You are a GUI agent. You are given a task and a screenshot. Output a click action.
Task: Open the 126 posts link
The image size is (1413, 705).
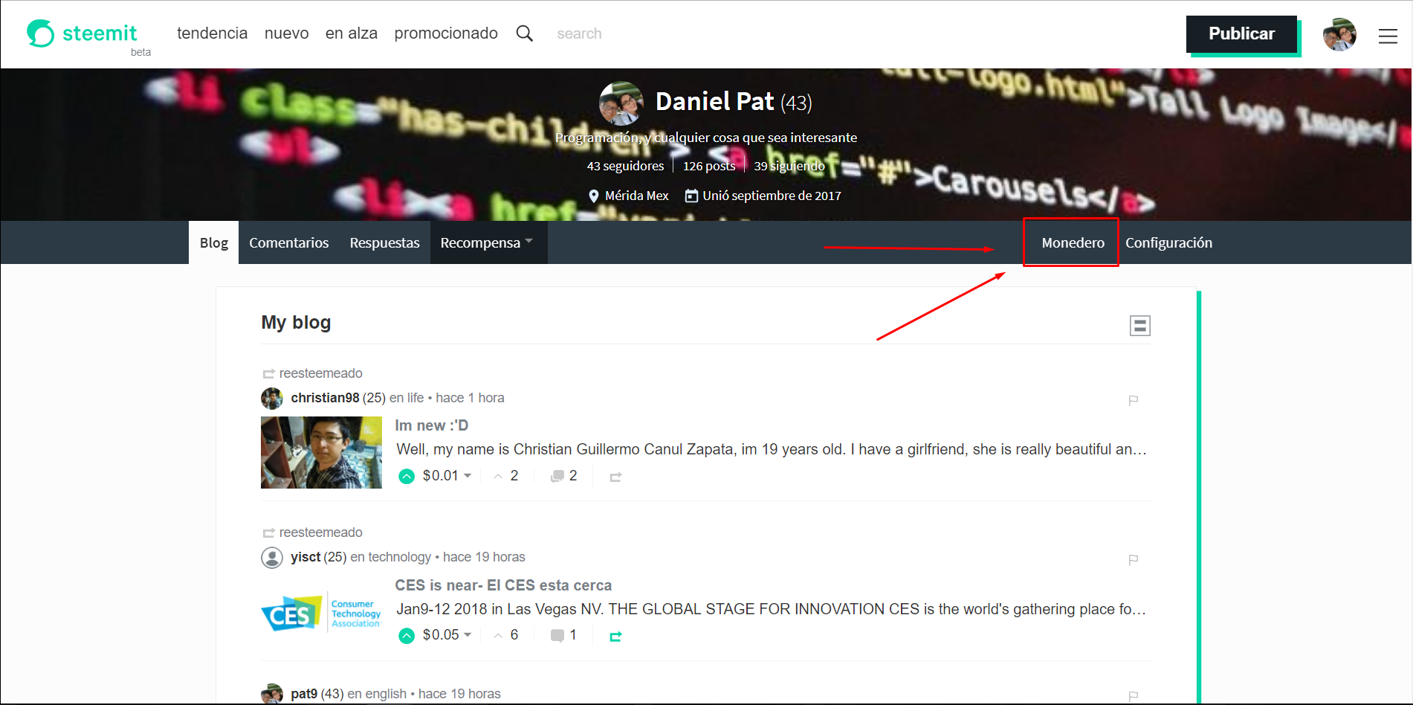709,166
